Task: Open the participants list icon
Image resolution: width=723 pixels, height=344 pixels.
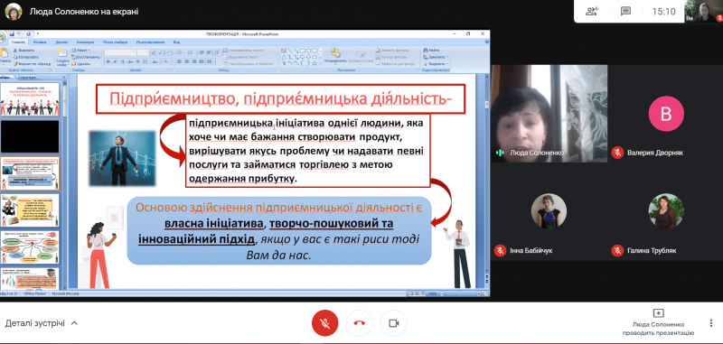Action: coord(592,12)
